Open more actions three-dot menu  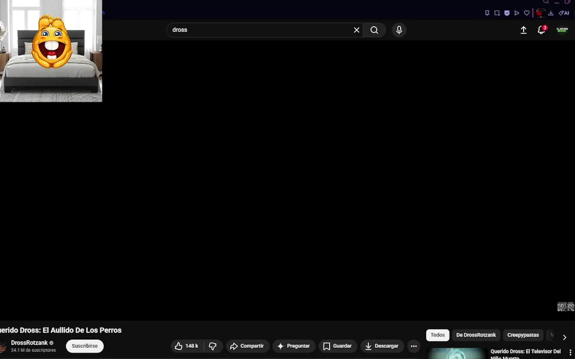(x=414, y=346)
